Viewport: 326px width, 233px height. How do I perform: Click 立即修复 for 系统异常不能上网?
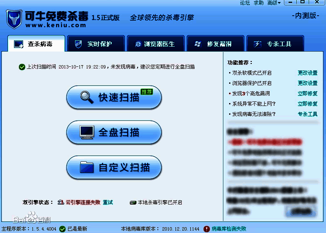point(307,104)
